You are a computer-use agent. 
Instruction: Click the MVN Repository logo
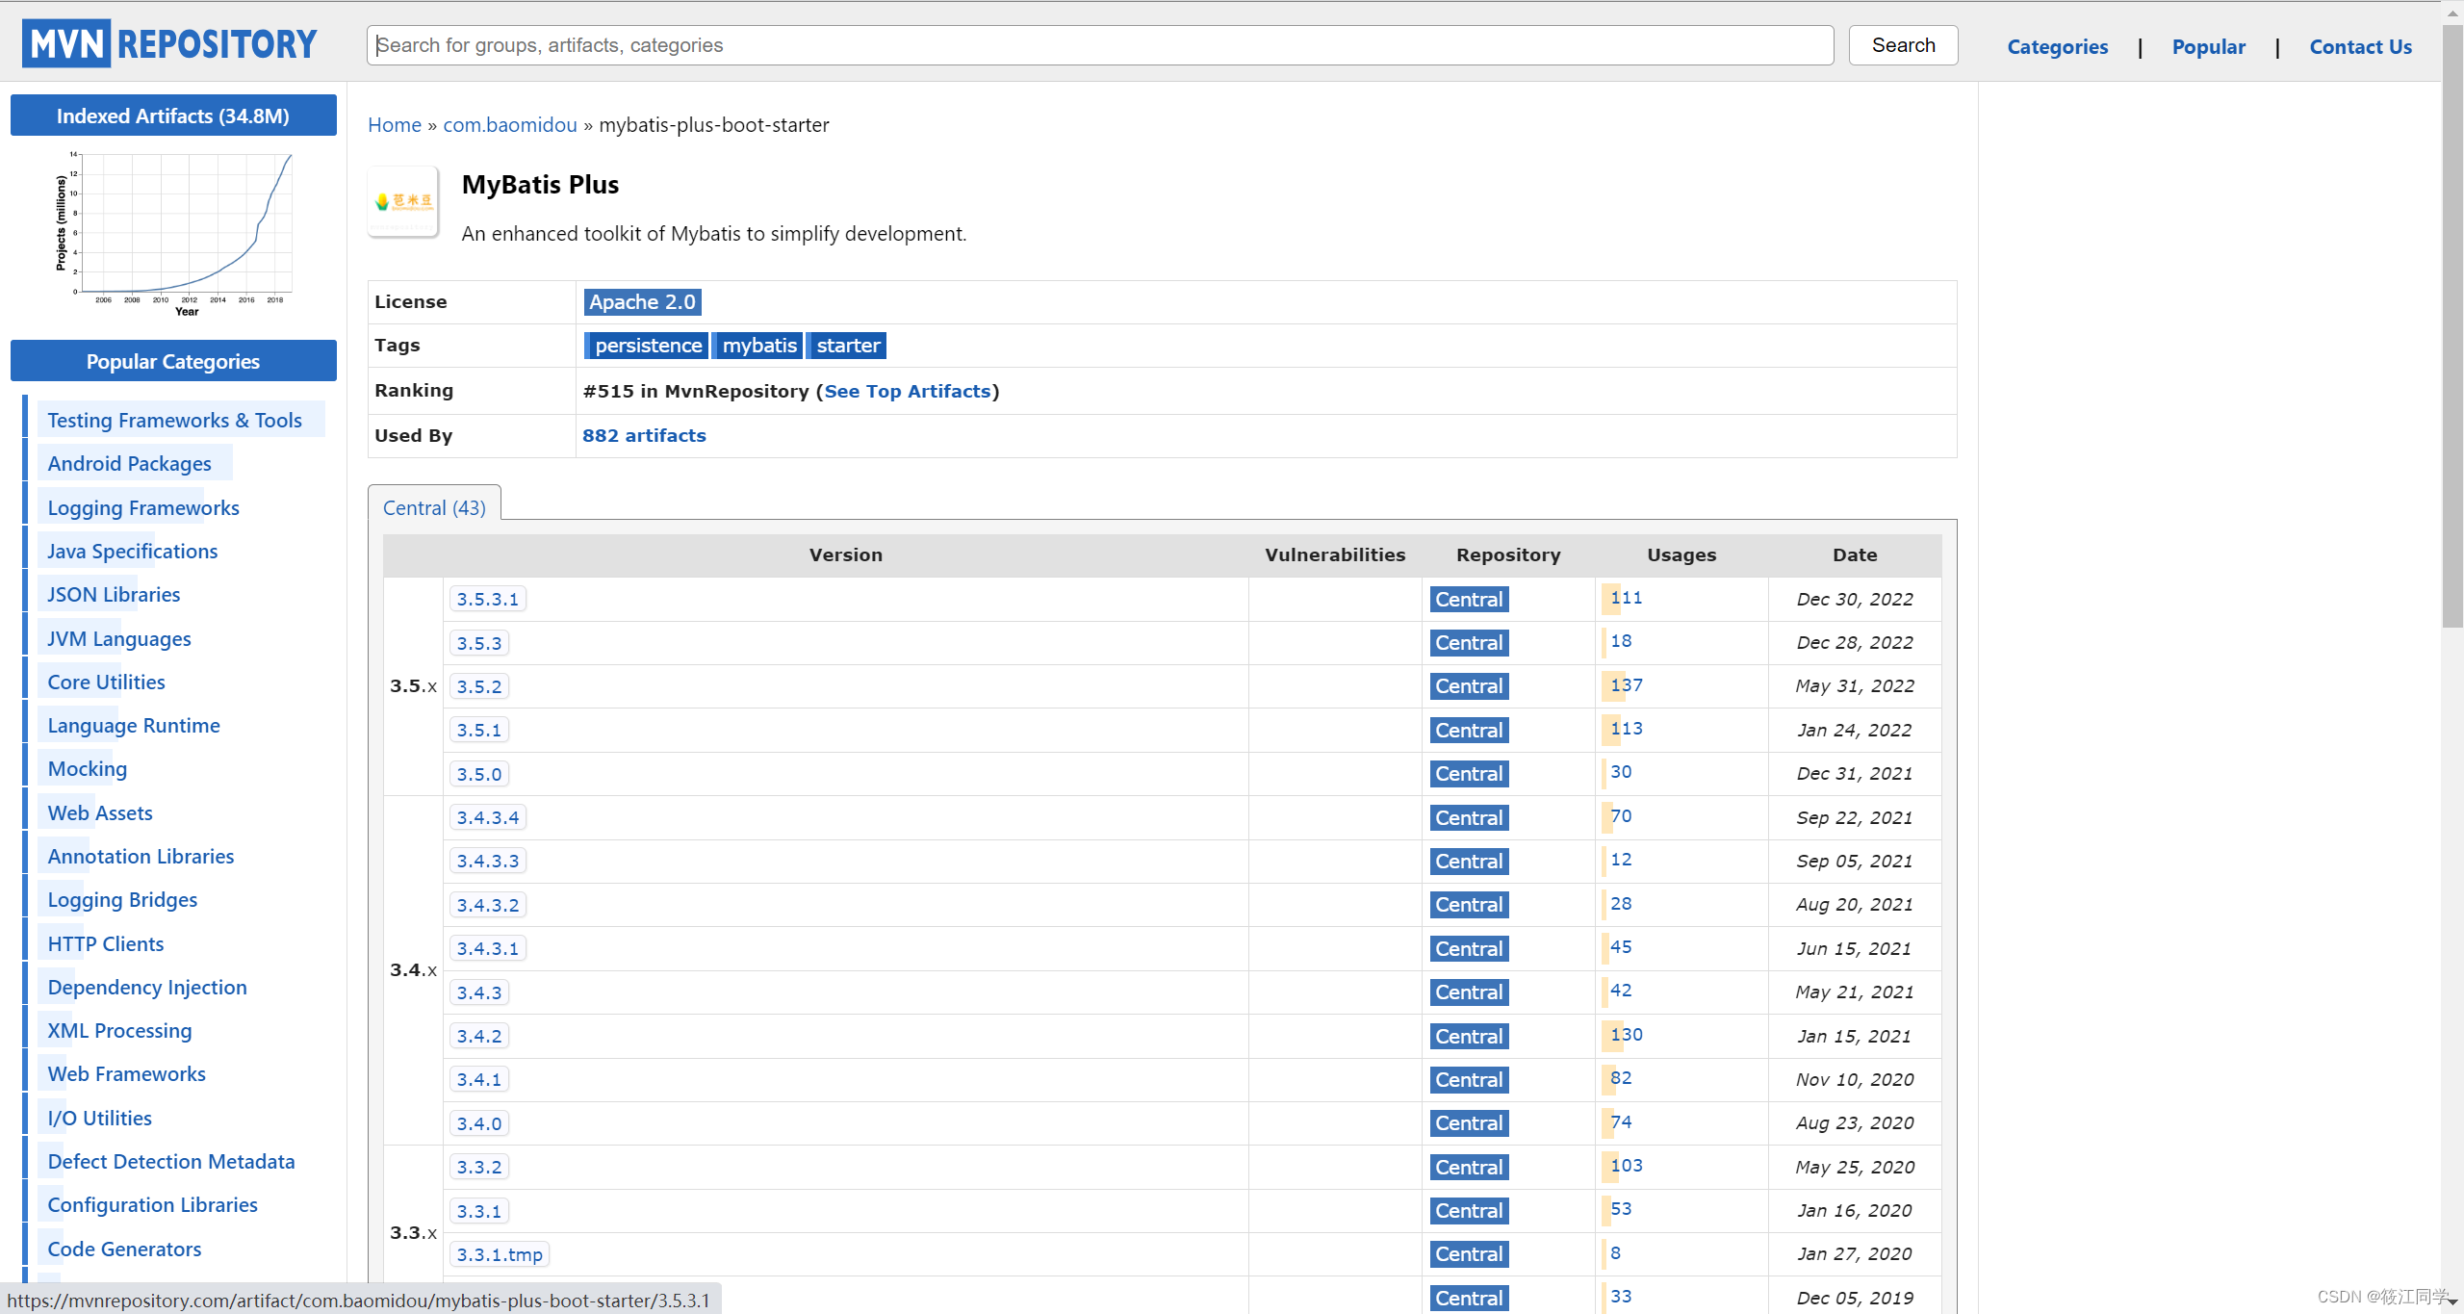(169, 43)
